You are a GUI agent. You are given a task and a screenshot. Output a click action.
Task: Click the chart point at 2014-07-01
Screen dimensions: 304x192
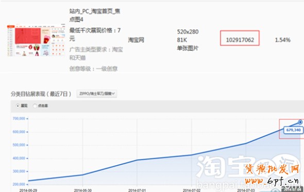point(137,160)
